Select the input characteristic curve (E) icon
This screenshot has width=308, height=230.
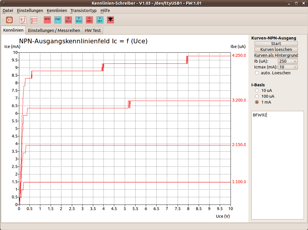click(x=23, y=20)
